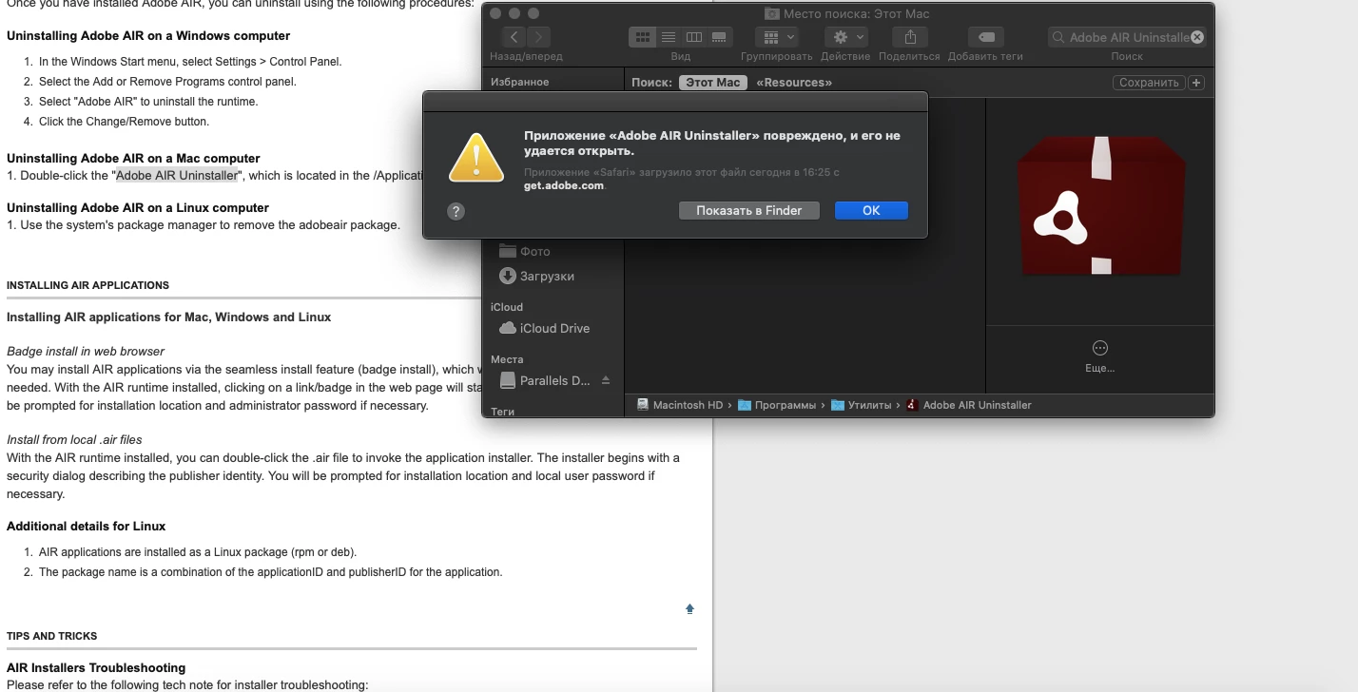Image resolution: width=1358 pixels, height=692 pixels.
Task: Click the Share toolbar icon
Action: tap(910, 37)
